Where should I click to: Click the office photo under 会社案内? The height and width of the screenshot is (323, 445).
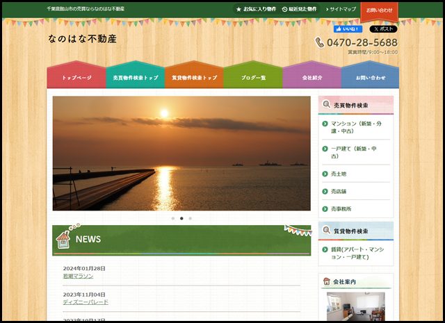click(356, 306)
